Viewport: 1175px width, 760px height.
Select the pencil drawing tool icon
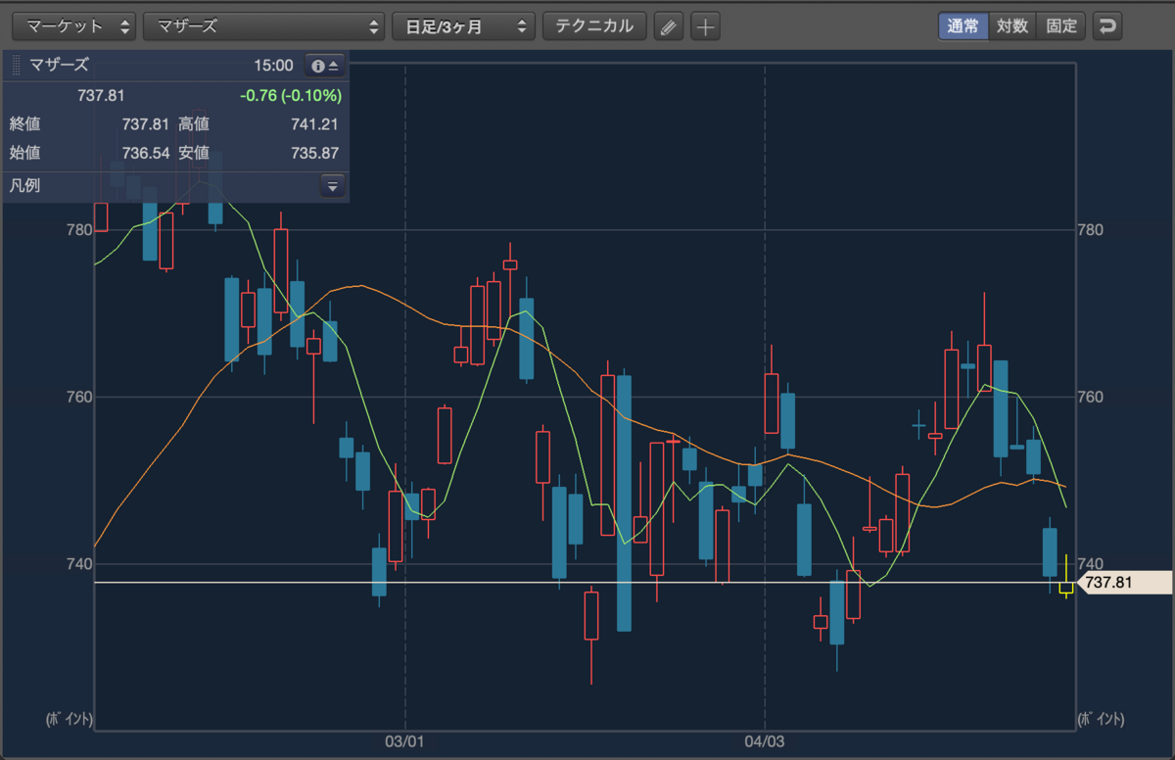(668, 26)
